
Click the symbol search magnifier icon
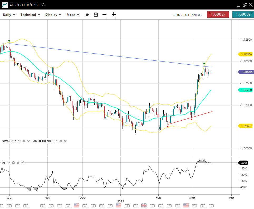point(43,5)
